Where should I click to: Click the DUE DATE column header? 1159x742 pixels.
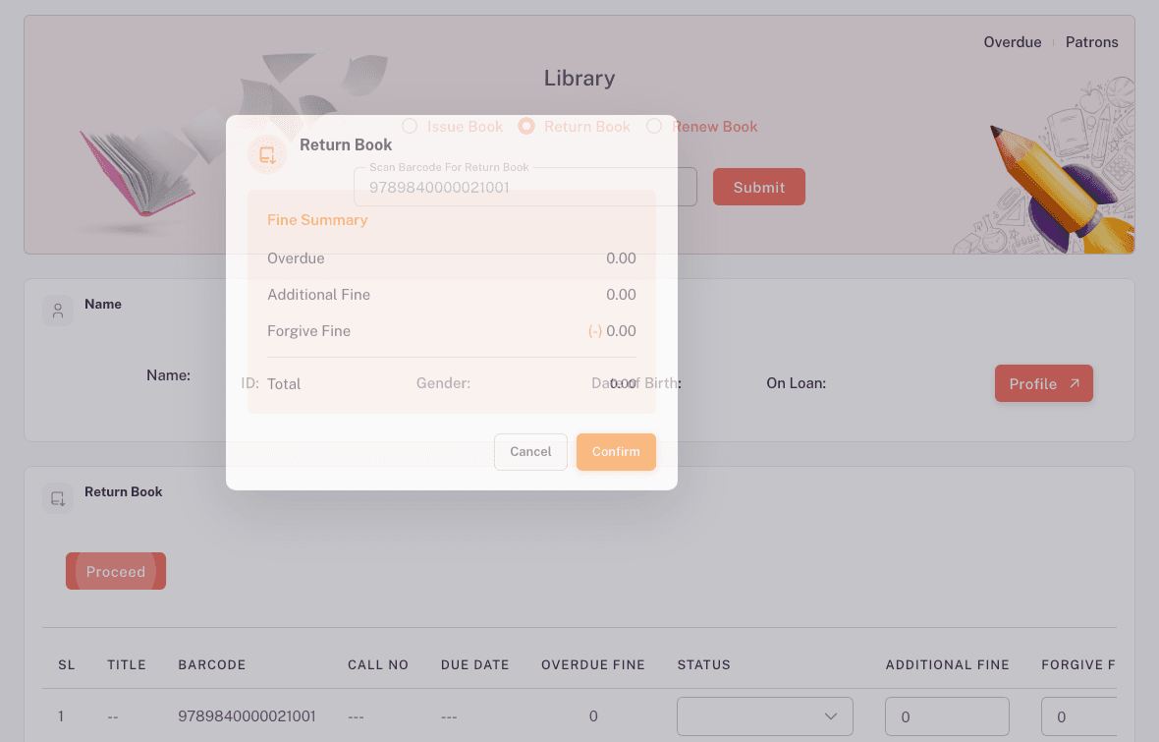point(474,664)
